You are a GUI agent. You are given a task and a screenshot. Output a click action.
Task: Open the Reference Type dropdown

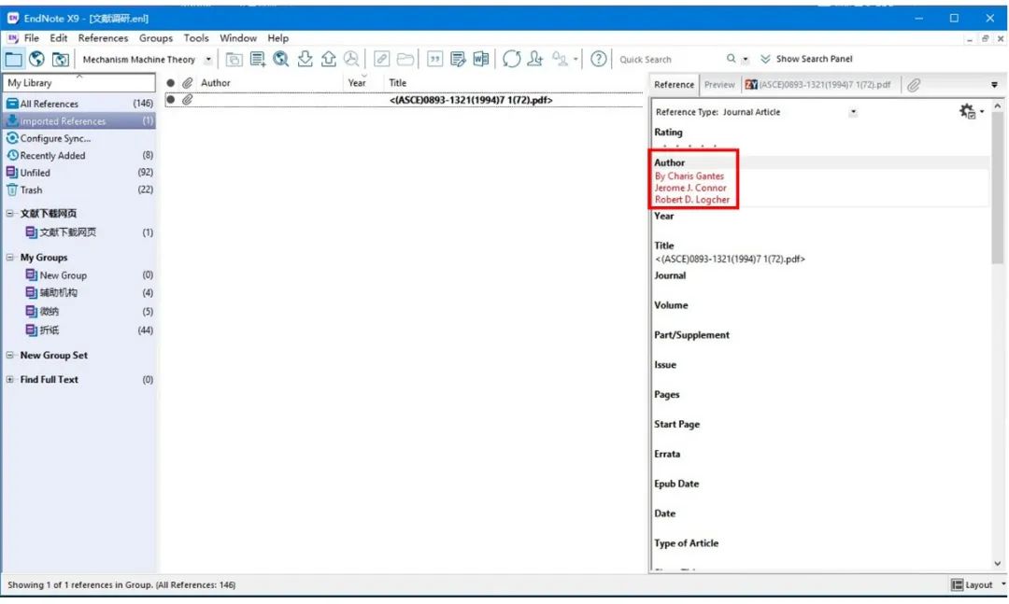tap(851, 111)
